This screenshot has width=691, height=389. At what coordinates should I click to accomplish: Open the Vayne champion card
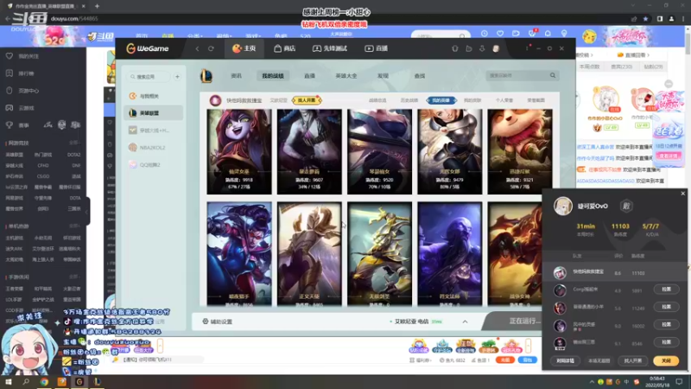click(x=239, y=253)
